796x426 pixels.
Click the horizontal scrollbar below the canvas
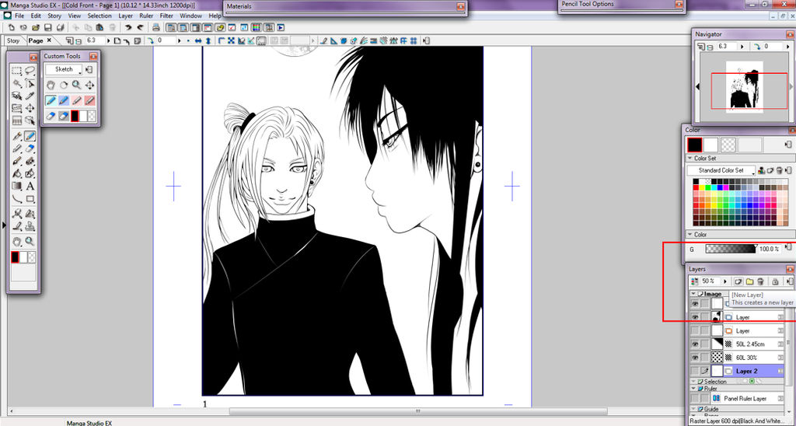[x=417, y=411]
